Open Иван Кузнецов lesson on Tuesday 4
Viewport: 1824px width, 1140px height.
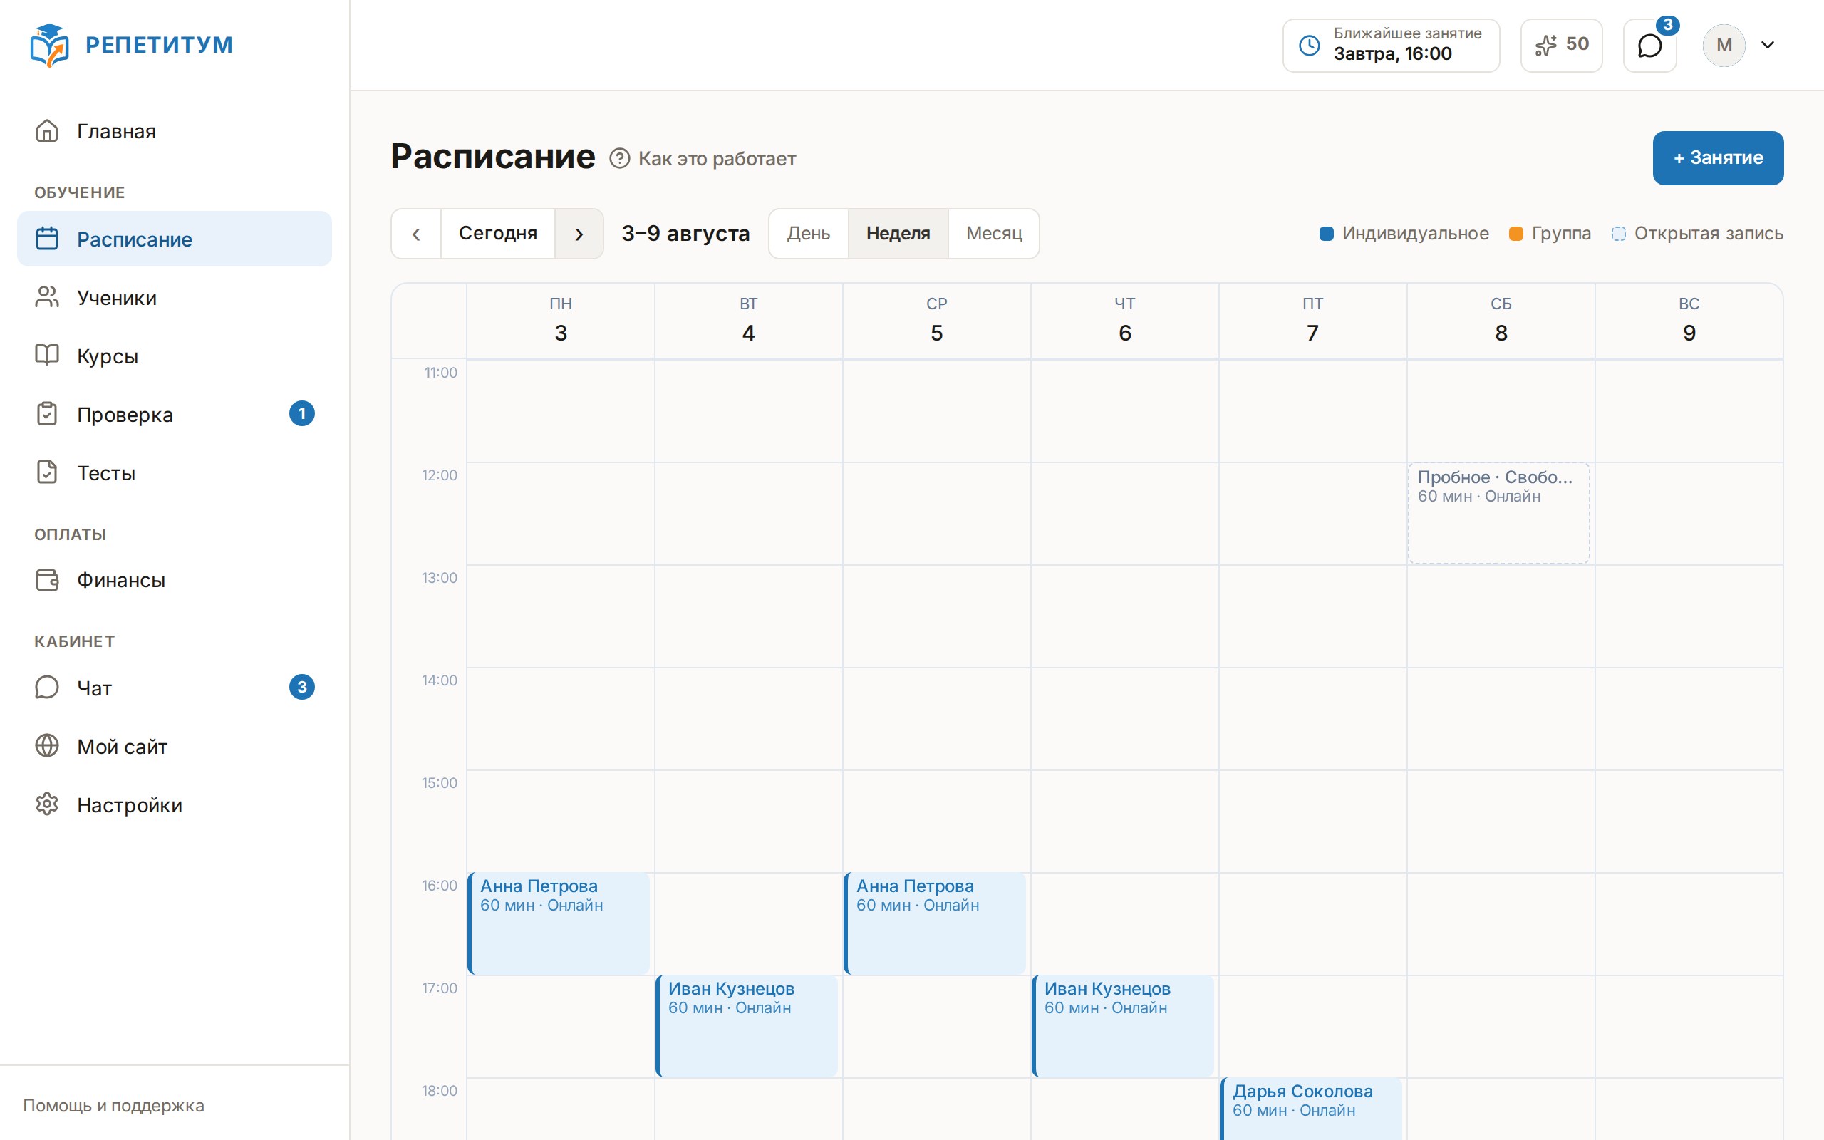pyautogui.click(x=747, y=1026)
